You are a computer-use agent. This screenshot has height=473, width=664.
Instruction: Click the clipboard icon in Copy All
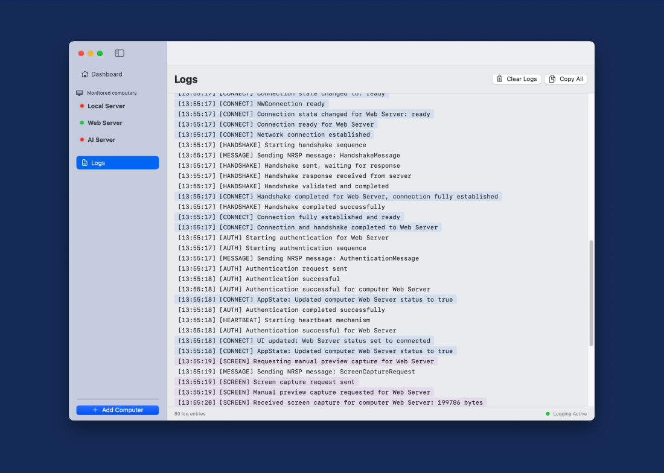tap(552, 79)
